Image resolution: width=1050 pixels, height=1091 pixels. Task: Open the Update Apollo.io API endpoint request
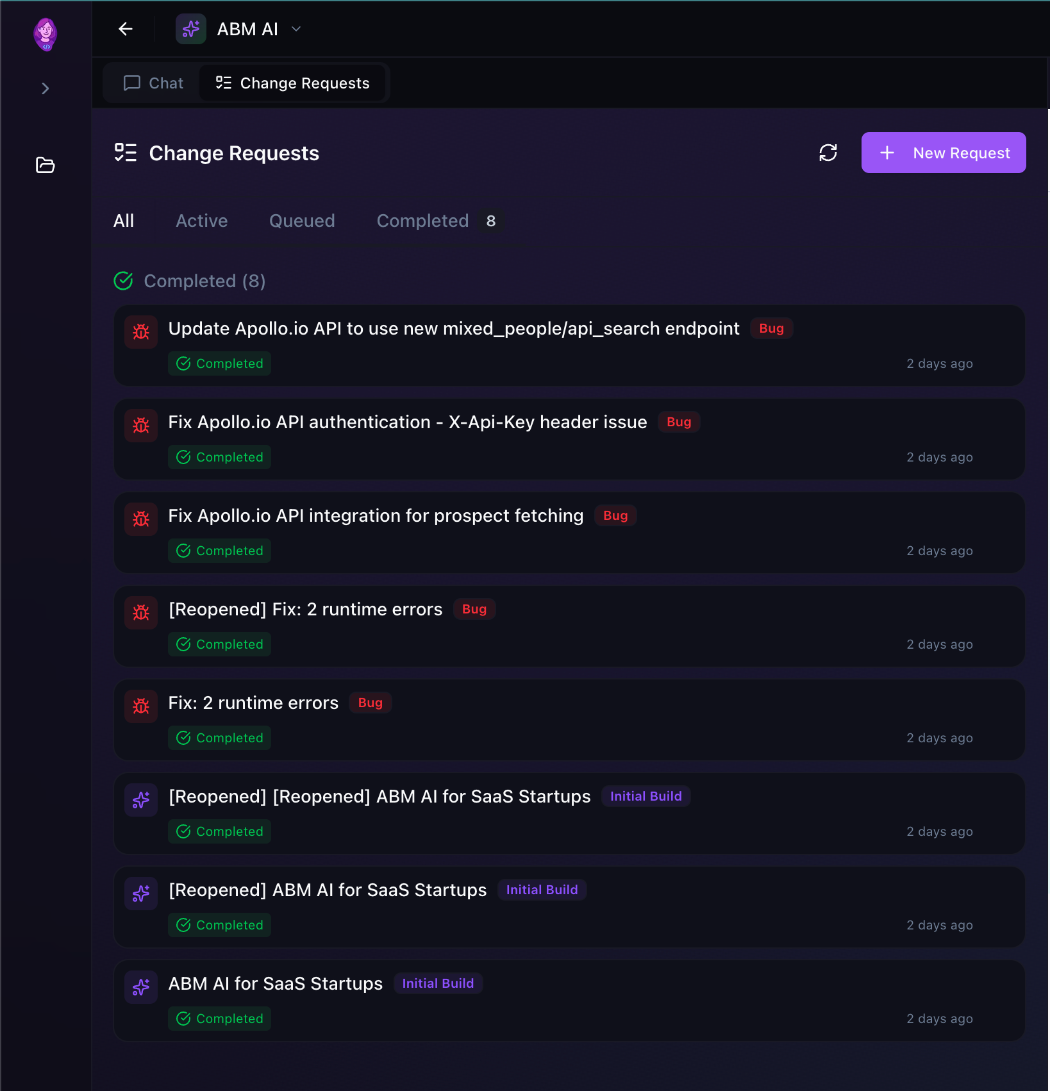(x=569, y=346)
